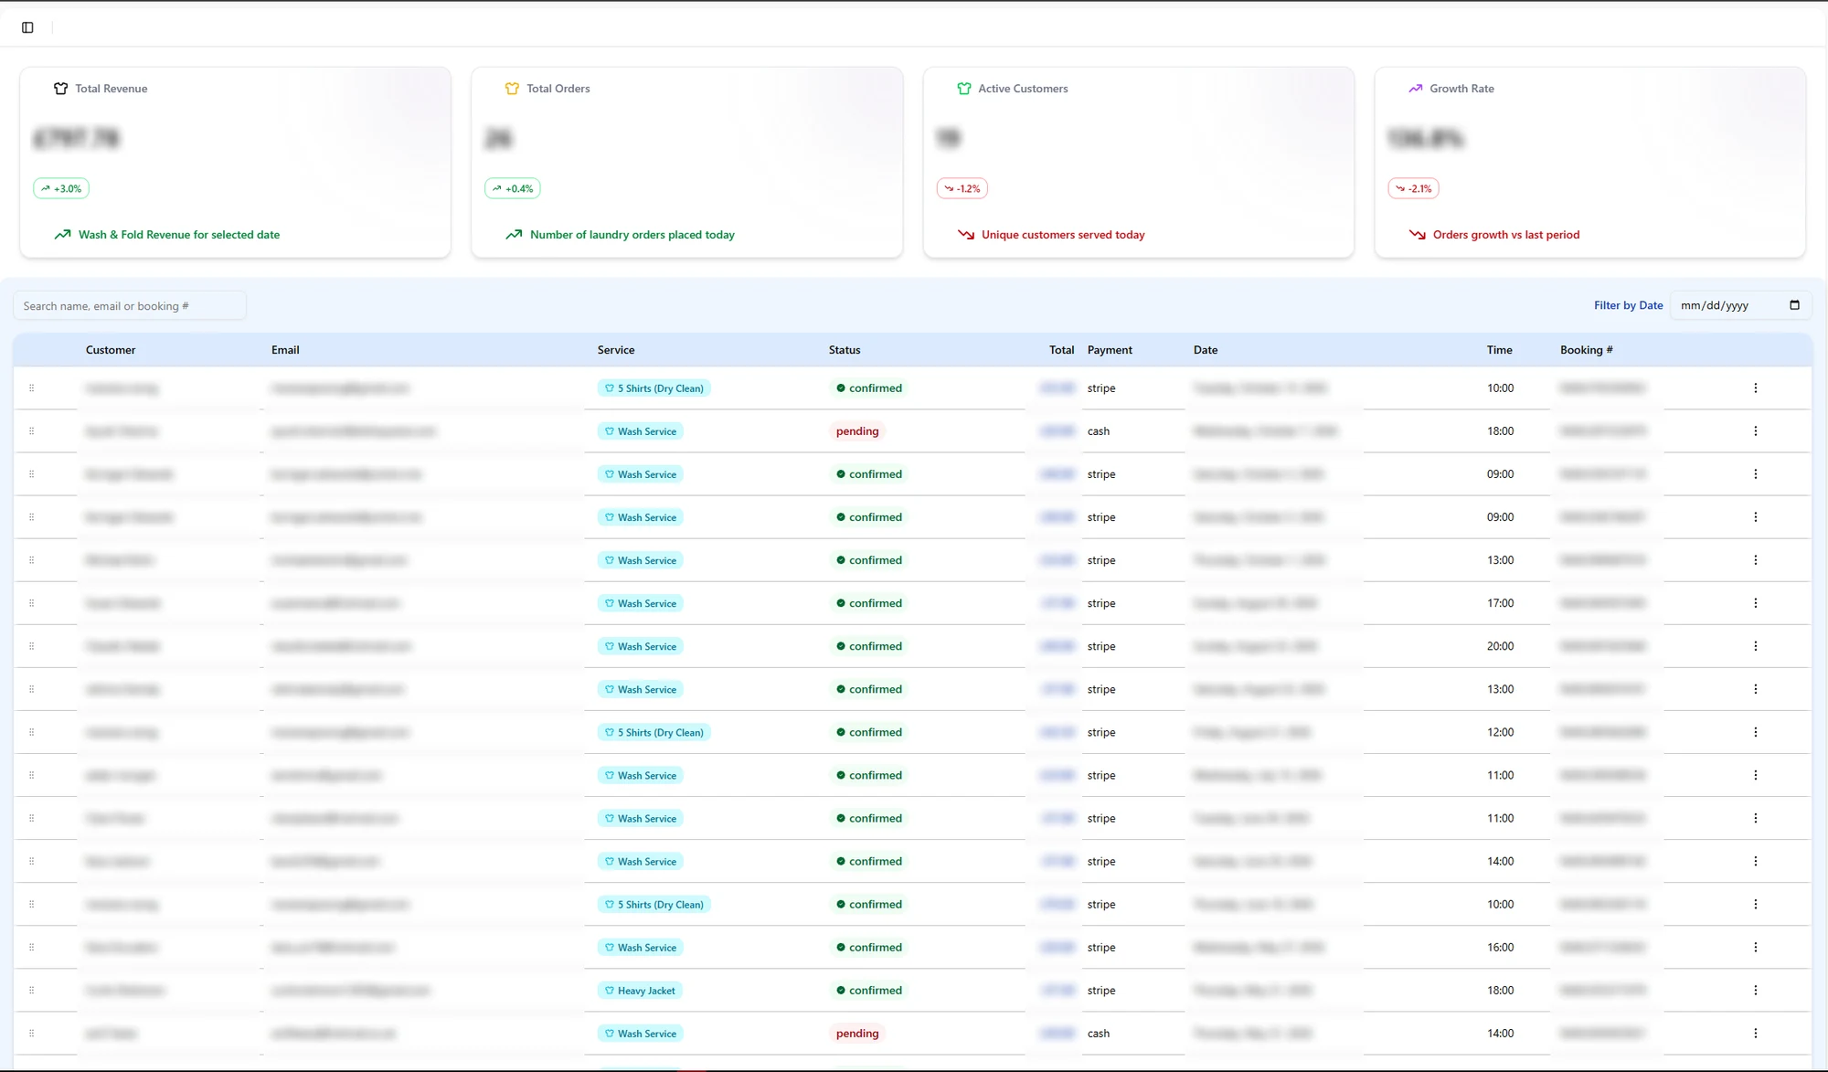Open actions menu for the 10:00 stripe first row

(1755, 388)
